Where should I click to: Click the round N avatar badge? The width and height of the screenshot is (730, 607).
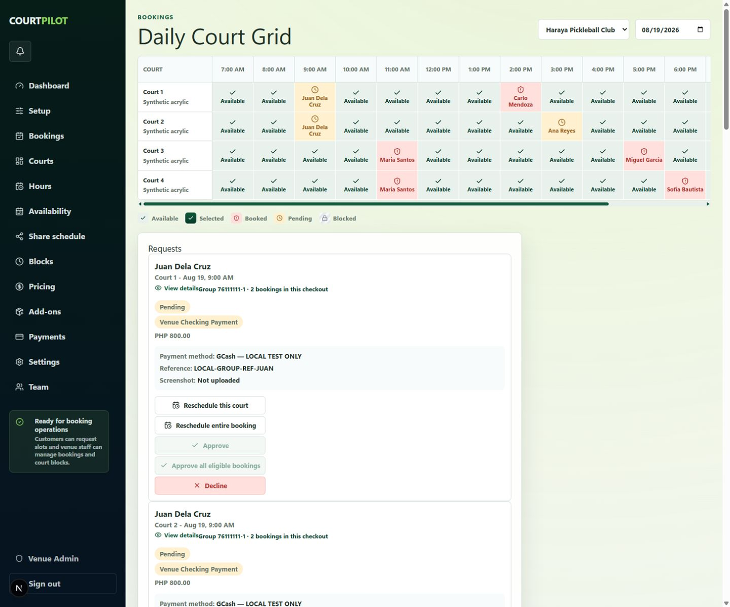point(19,588)
